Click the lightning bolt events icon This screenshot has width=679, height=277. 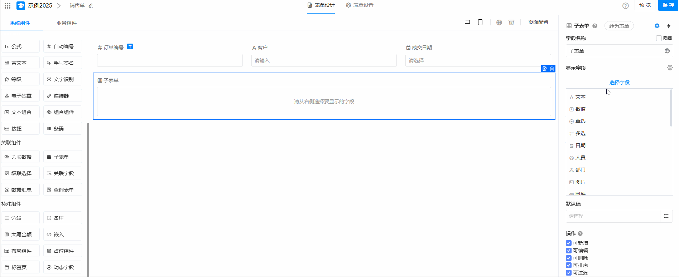pos(669,26)
